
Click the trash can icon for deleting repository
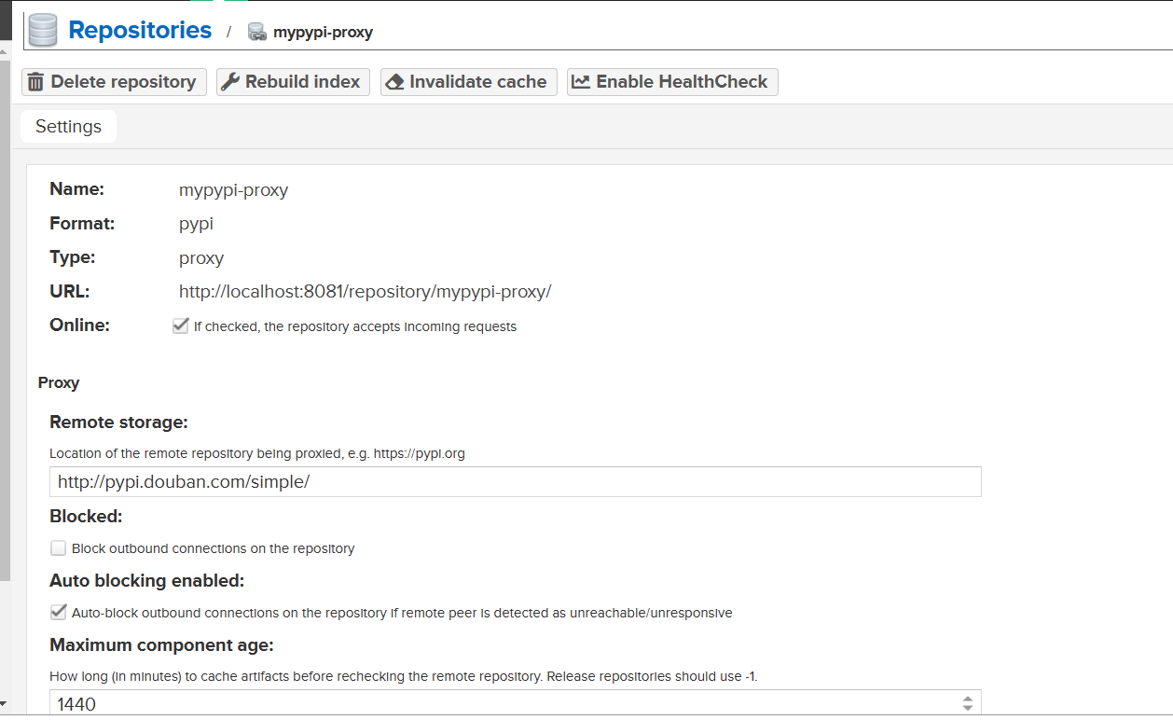(x=36, y=82)
